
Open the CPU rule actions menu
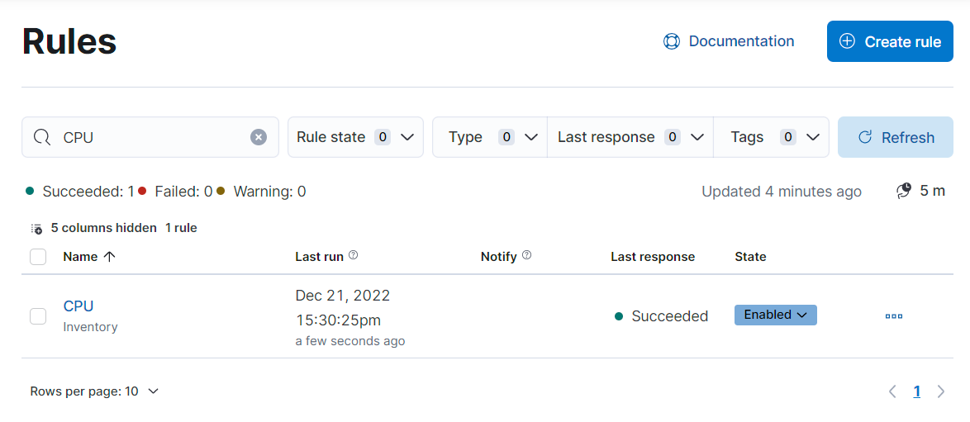click(893, 315)
